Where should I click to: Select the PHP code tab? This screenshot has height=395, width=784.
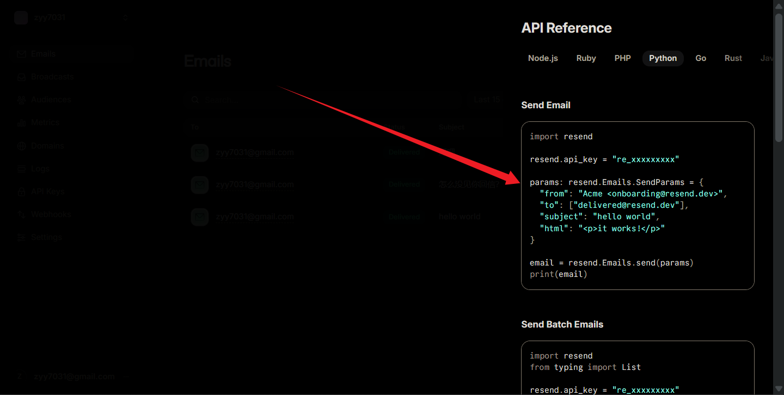click(x=622, y=58)
